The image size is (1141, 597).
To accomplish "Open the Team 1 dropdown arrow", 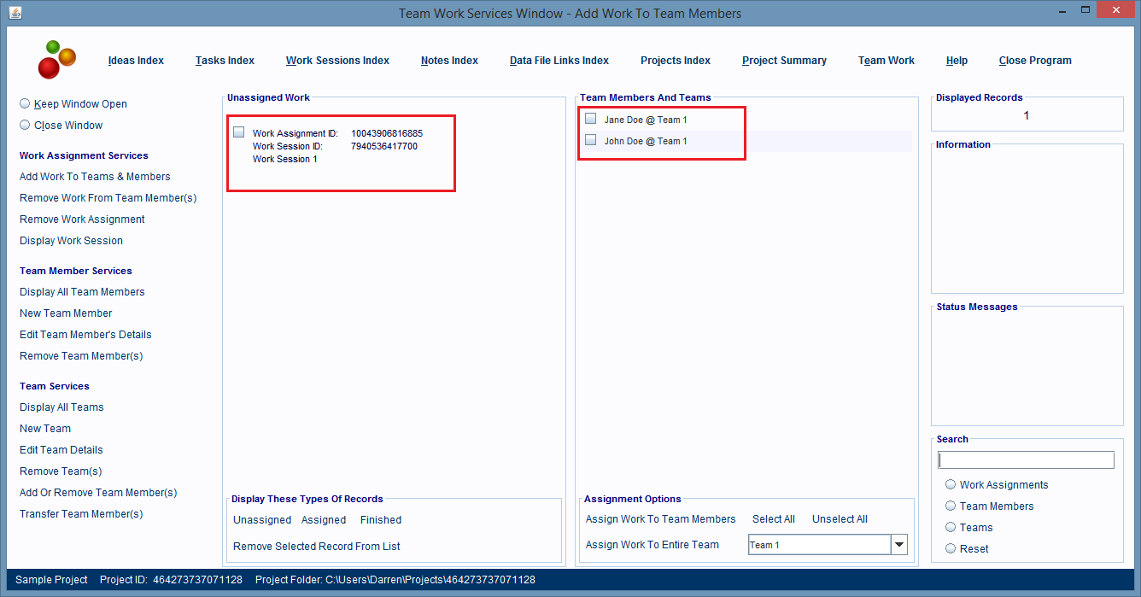I will coord(898,545).
